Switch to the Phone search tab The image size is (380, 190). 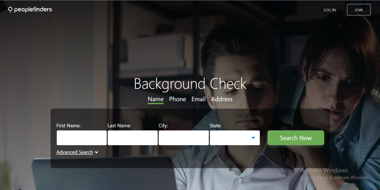(x=177, y=99)
